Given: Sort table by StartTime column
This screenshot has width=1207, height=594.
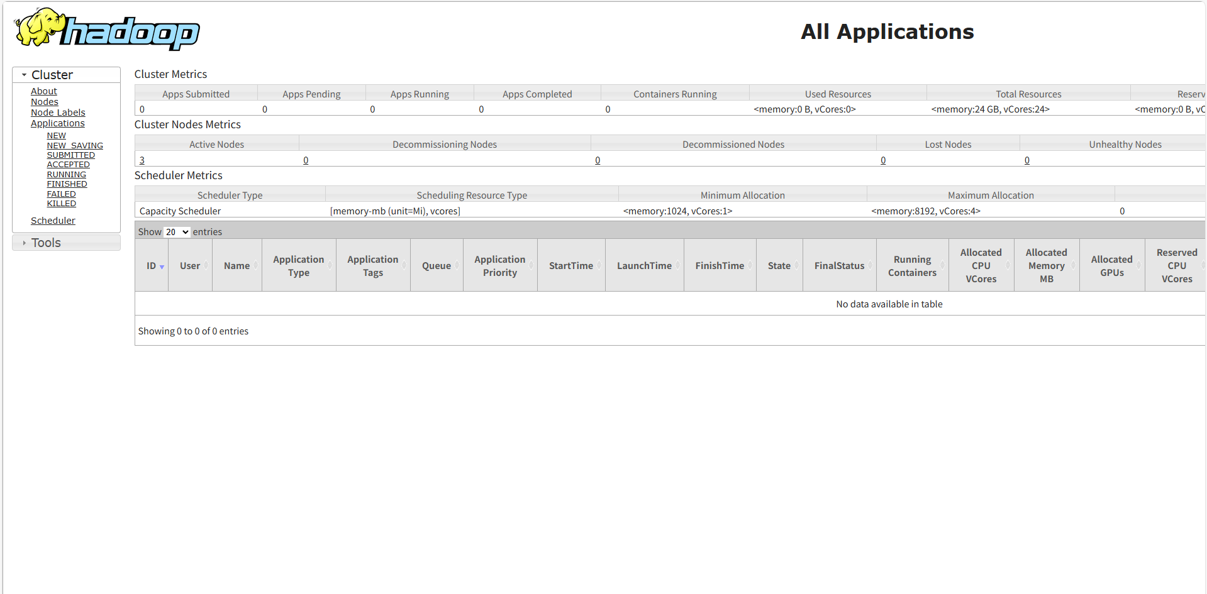Looking at the screenshot, I should (571, 266).
